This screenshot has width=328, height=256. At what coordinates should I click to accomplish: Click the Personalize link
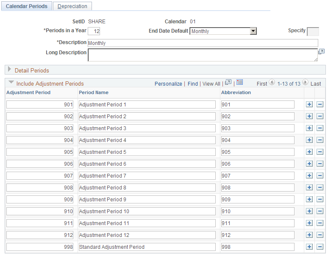(x=168, y=83)
